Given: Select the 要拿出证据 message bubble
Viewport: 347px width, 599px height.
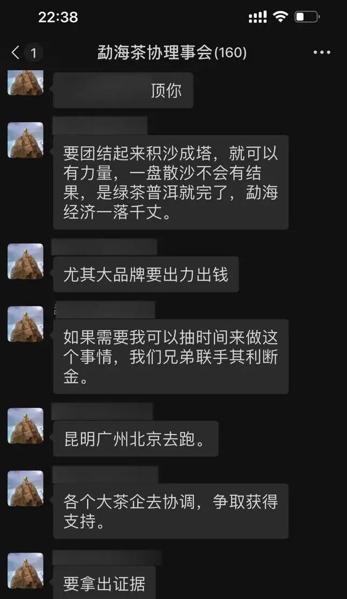Looking at the screenshot, I should pyautogui.click(x=104, y=583).
